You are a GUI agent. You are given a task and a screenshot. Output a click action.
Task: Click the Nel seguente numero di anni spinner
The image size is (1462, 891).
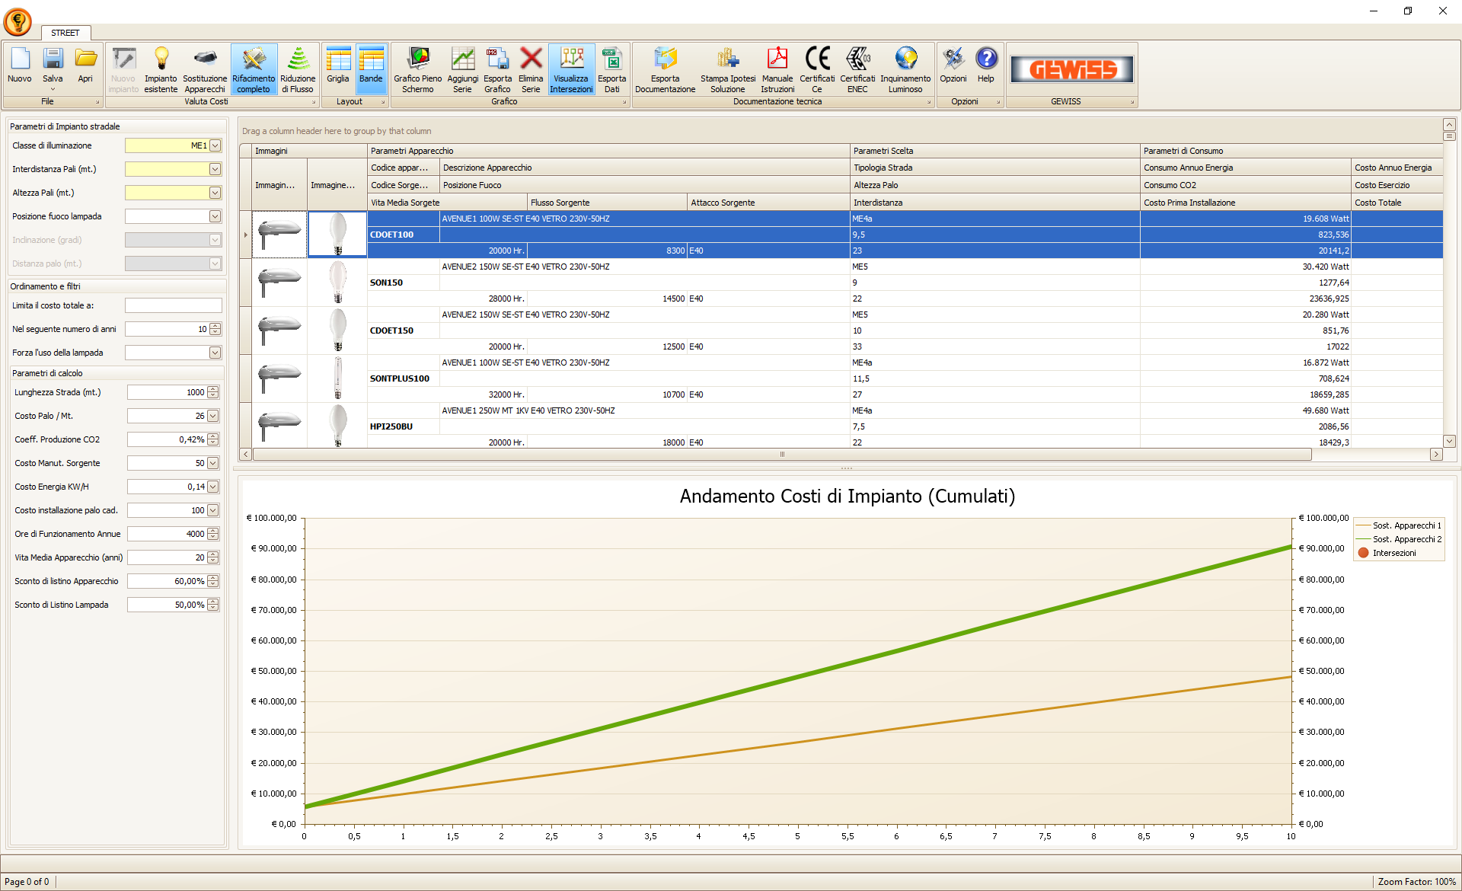215,329
